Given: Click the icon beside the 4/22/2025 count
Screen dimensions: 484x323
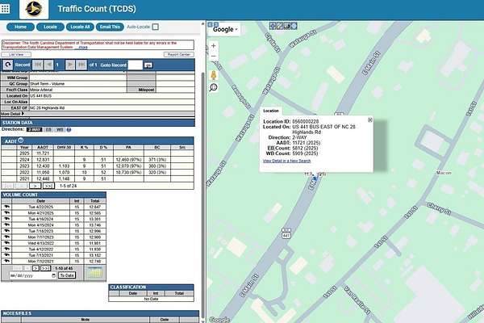Looking at the screenshot, I should 6,207.
